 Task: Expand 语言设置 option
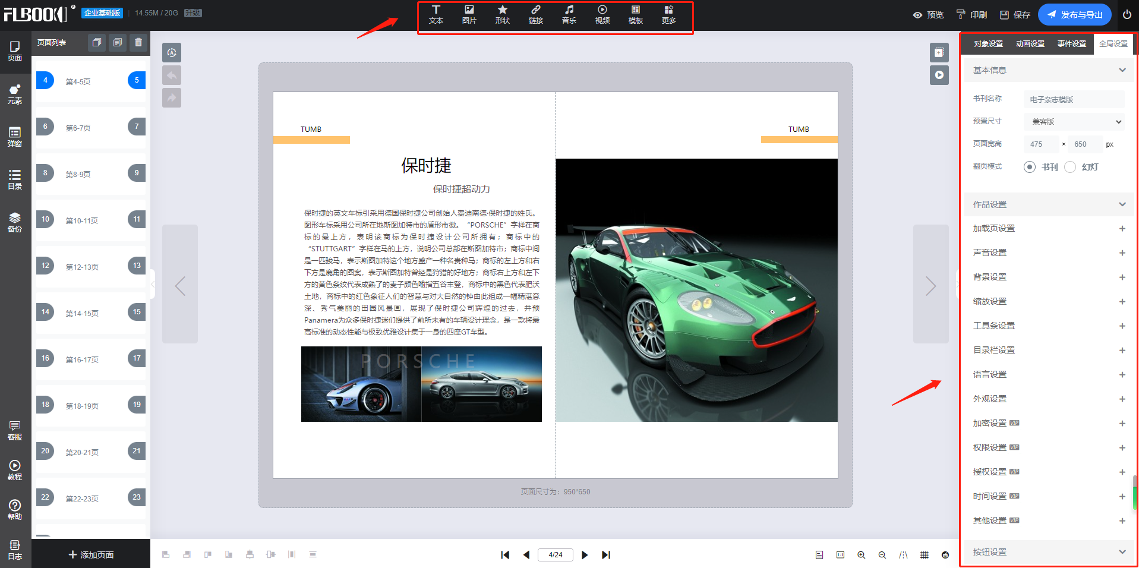pos(1122,375)
